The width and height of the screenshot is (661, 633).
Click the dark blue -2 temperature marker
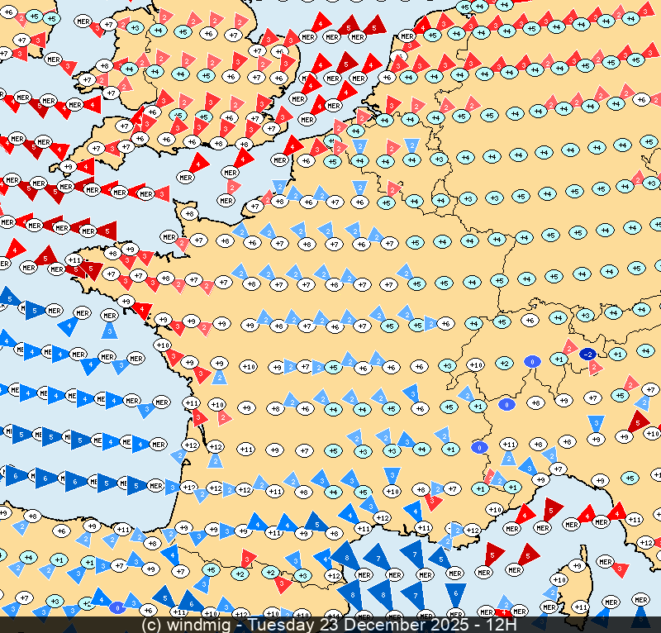pos(587,354)
